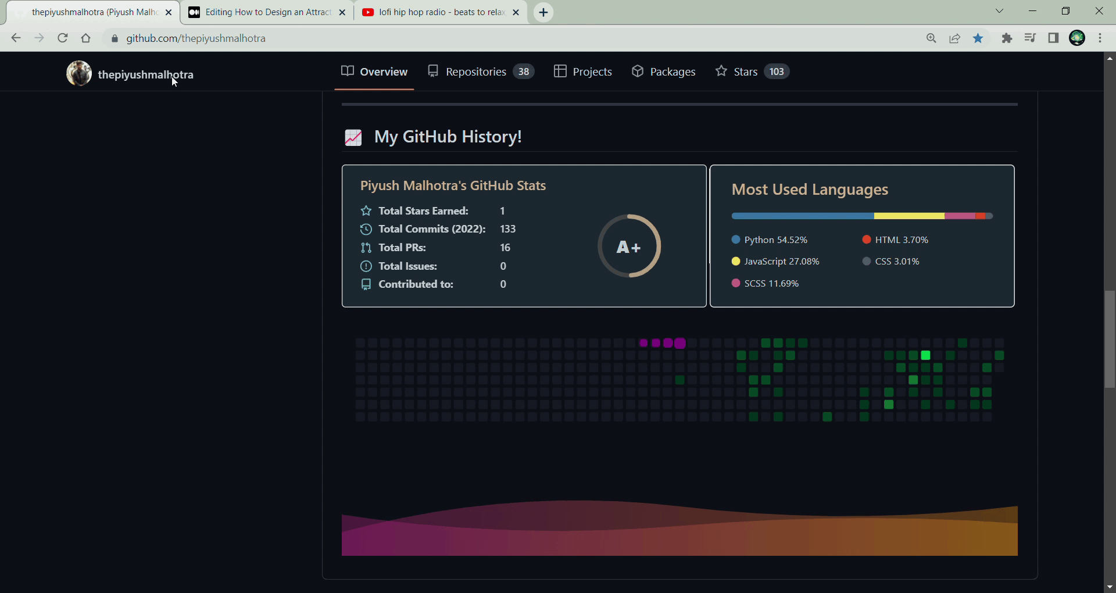Open the Repositories tab
Screen dimensions: 1116x593
[481, 72]
